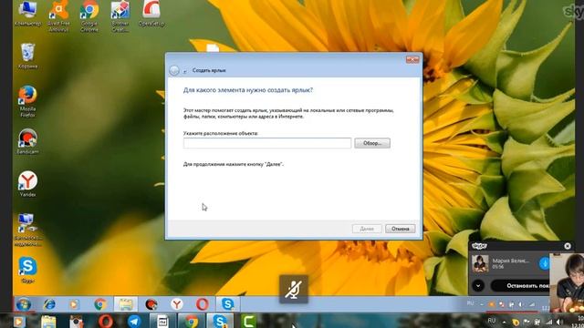Click the volume icon in bottom tray
Image resolution: width=584 pixels, height=328 pixels.
pos(559,322)
